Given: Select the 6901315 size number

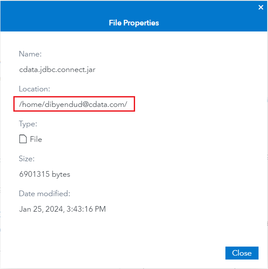Looking at the screenshot, I should pyautogui.click(x=34, y=174).
